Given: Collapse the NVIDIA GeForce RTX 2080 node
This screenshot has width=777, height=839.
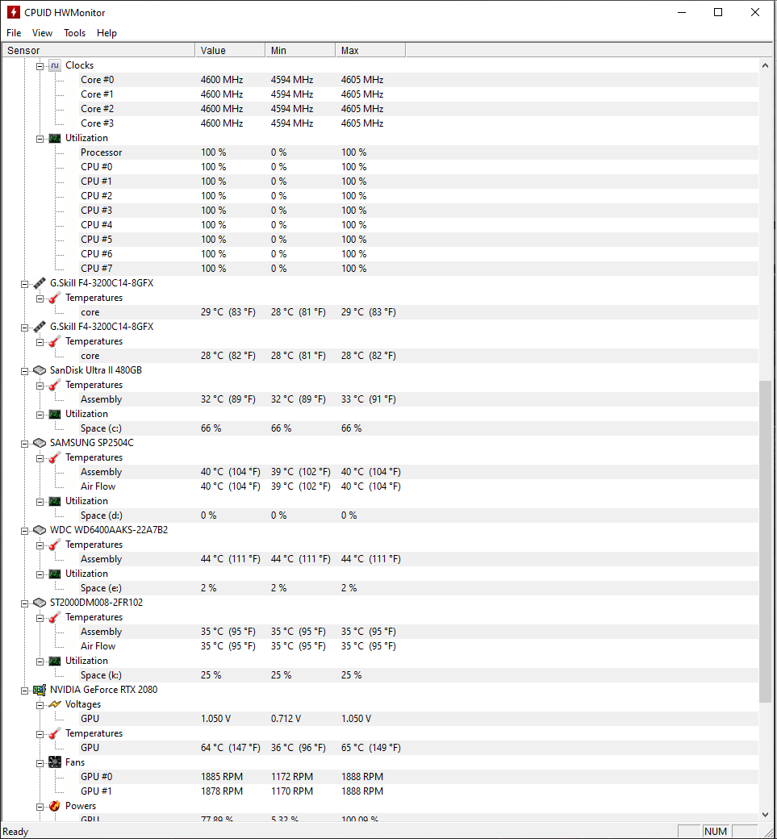Looking at the screenshot, I should point(25,691).
